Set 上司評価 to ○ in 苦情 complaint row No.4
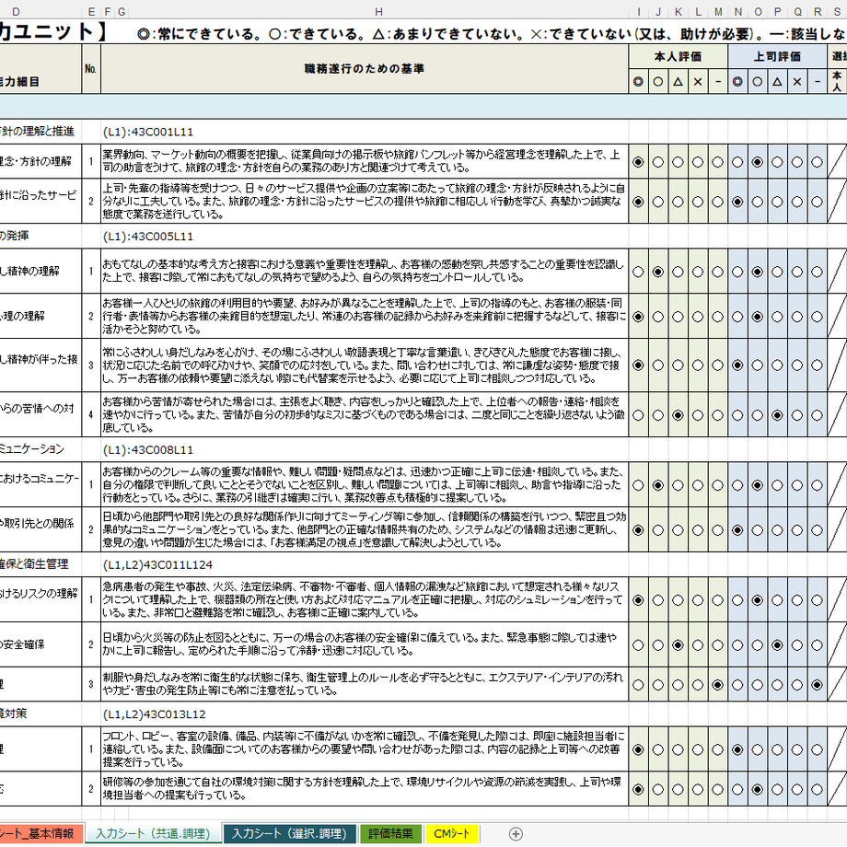This screenshot has width=847, height=847. (x=758, y=415)
